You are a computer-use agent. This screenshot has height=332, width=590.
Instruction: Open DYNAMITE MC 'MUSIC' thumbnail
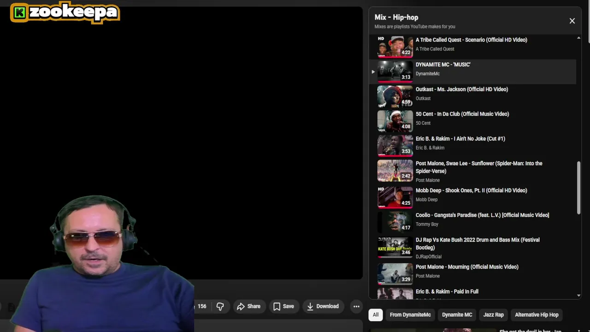395,71
